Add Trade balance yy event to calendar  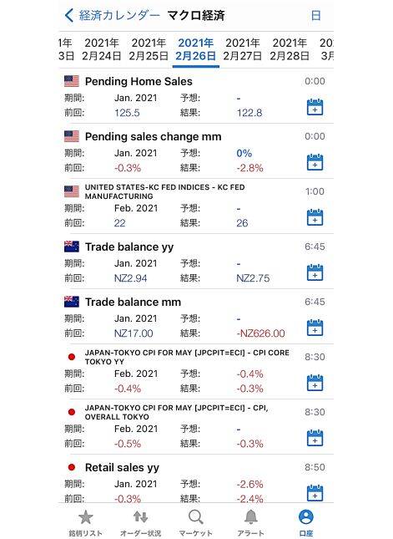[x=315, y=272]
